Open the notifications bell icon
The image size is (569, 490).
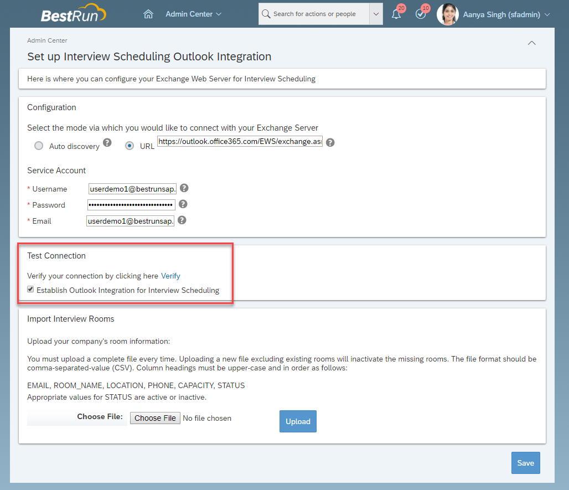coord(396,14)
